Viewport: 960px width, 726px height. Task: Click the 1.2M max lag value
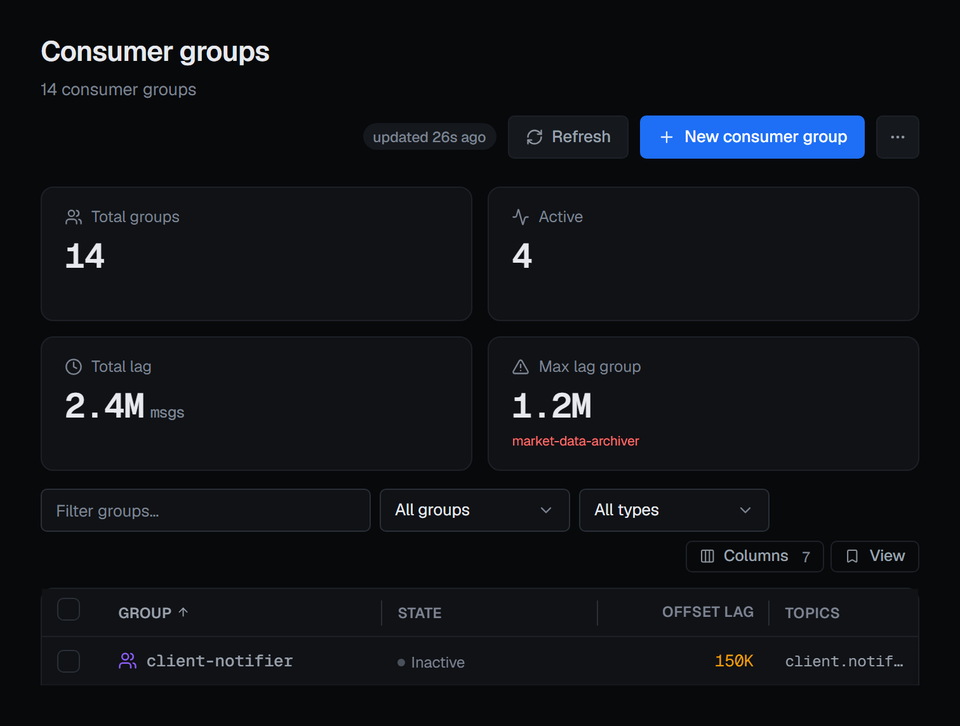pos(552,406)
